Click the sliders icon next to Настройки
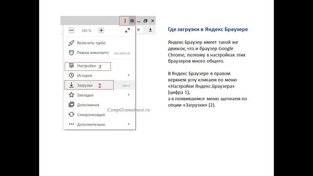Viewport: 313px width, 176px height. click(x=71, y=66)
